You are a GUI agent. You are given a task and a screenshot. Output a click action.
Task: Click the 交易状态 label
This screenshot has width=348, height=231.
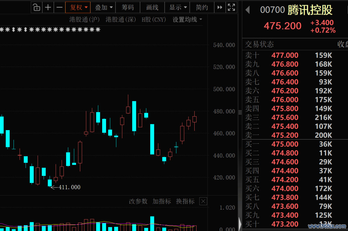point(259,44)
